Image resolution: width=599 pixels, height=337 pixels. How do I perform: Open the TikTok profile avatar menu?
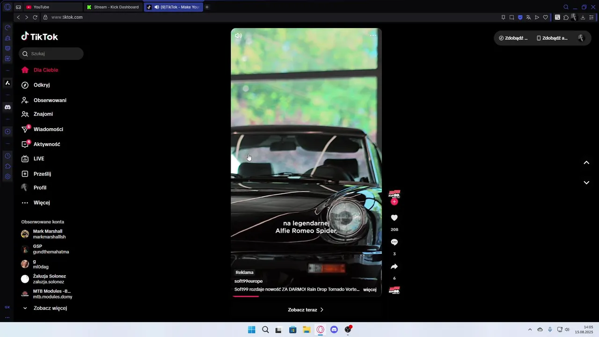pyautogui.click(x=581, y=38)
